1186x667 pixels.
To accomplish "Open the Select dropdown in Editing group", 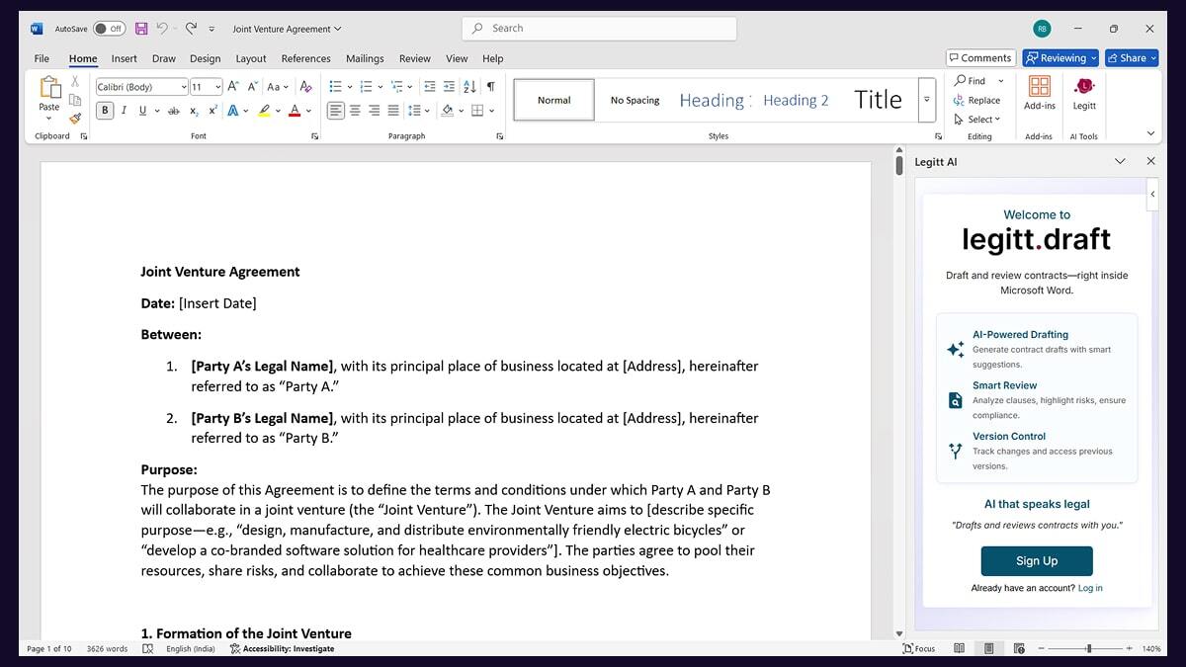I will pyautogui.click(x=977, y=119).
